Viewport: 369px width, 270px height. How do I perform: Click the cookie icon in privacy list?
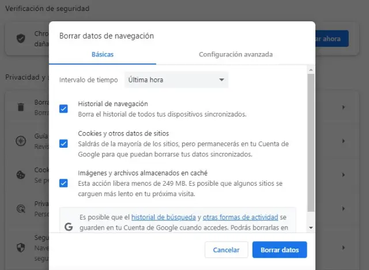point(21,174)
